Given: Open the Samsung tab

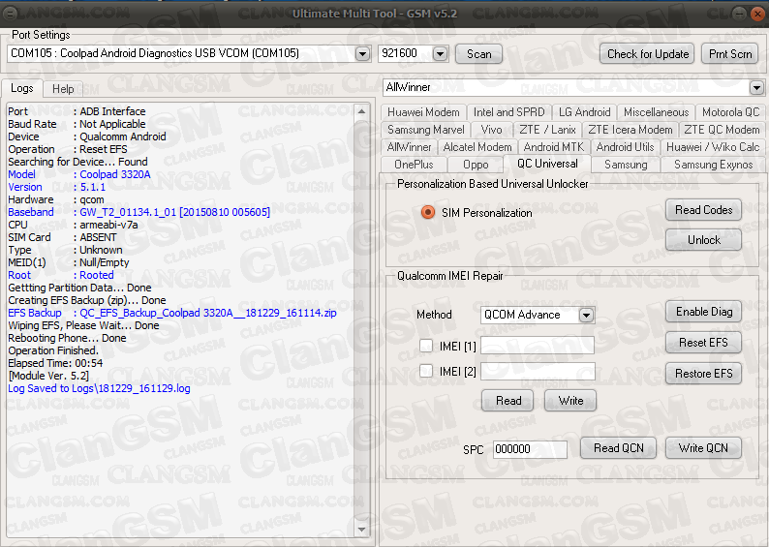Looking at the screenshot, I should 626,165.
